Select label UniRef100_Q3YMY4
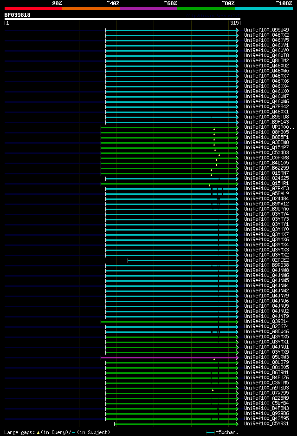This screenshot has width=297, height=436. point(266,214)
